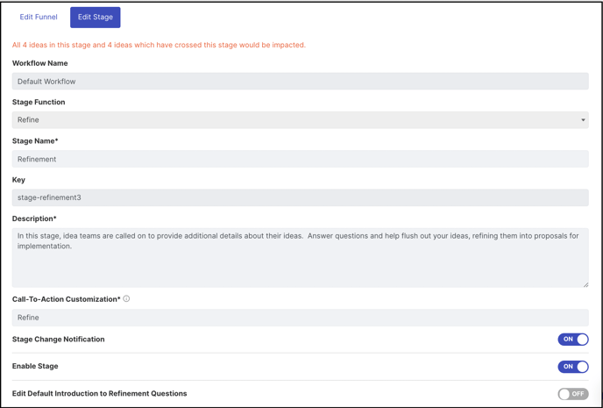The width and height of the screenshot is (603, 408).
Task: Turn off the Stage Change Notification toggle
Action: [573, 339]
